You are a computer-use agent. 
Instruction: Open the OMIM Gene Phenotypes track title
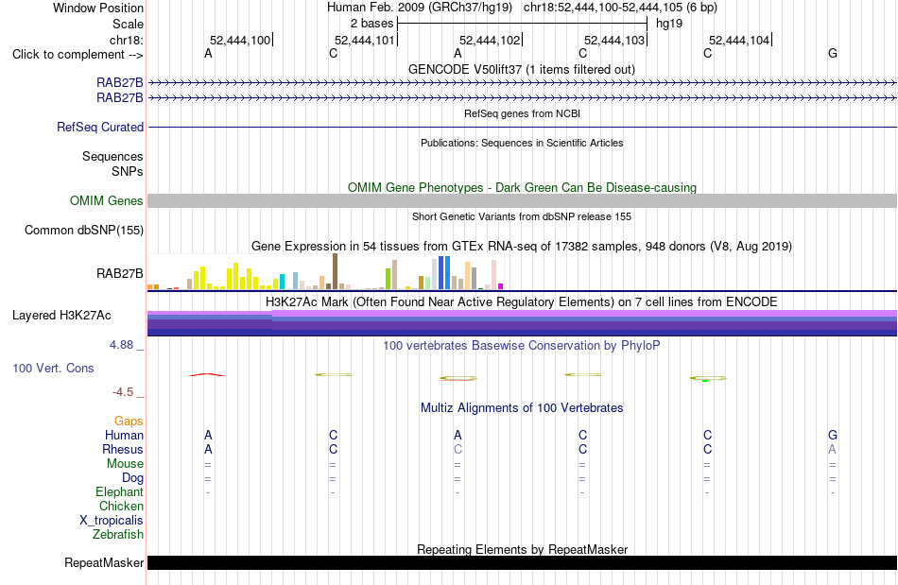click(x=522, y=187)
